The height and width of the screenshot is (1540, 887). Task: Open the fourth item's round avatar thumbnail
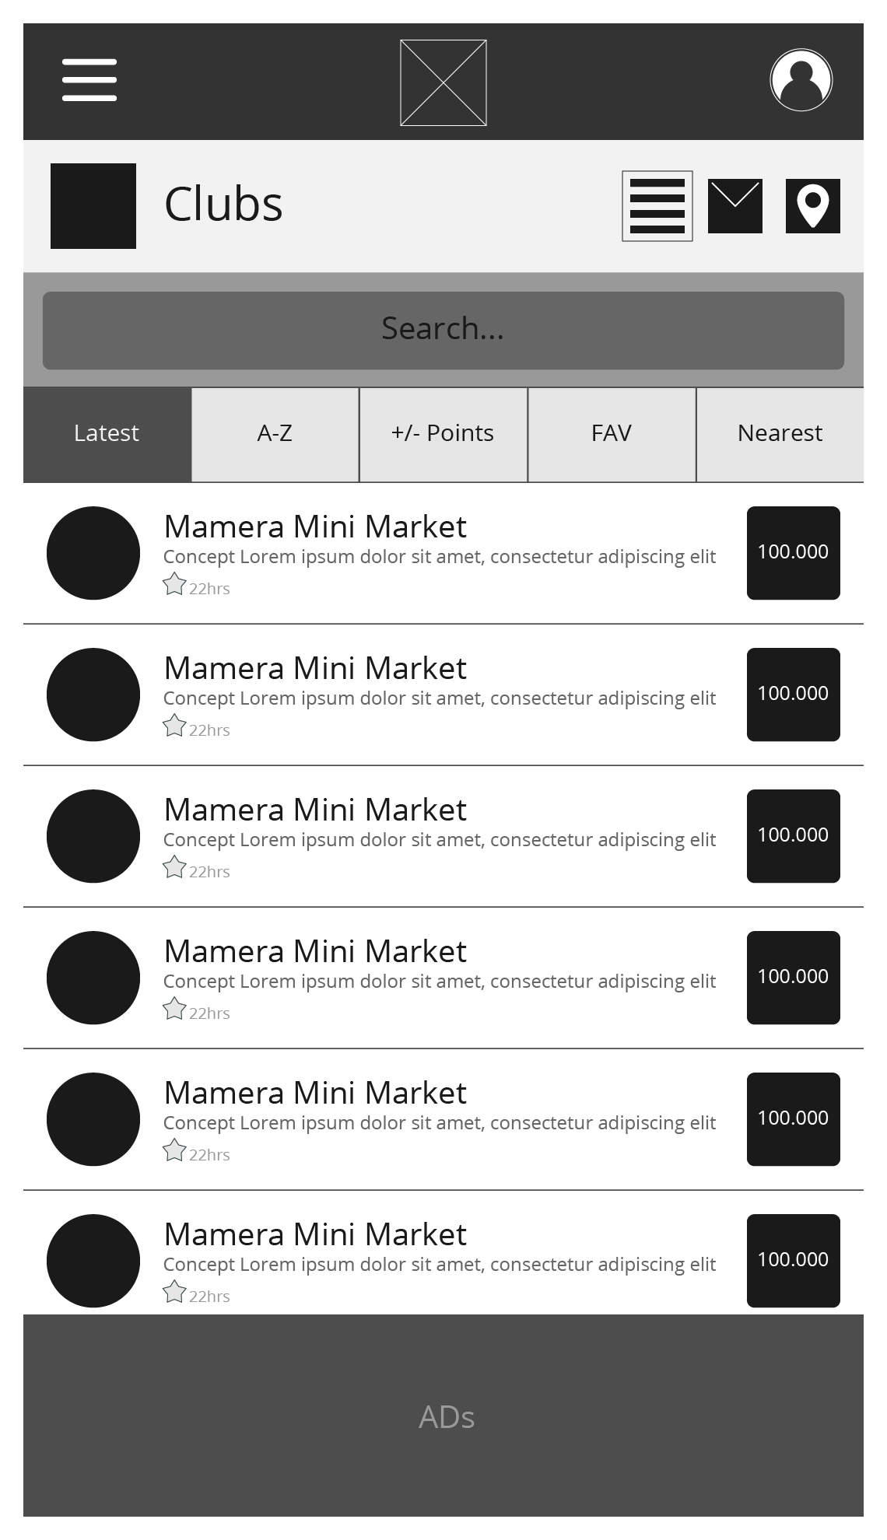[x=93, y=978]
